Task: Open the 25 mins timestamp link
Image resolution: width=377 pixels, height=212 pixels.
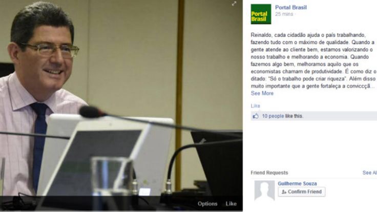Action: click(284, 14)
